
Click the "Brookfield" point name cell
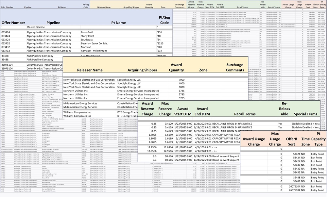89,33
